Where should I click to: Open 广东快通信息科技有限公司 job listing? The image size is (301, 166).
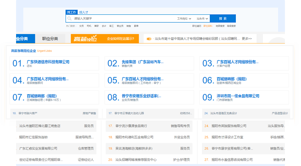pos(48,62)
